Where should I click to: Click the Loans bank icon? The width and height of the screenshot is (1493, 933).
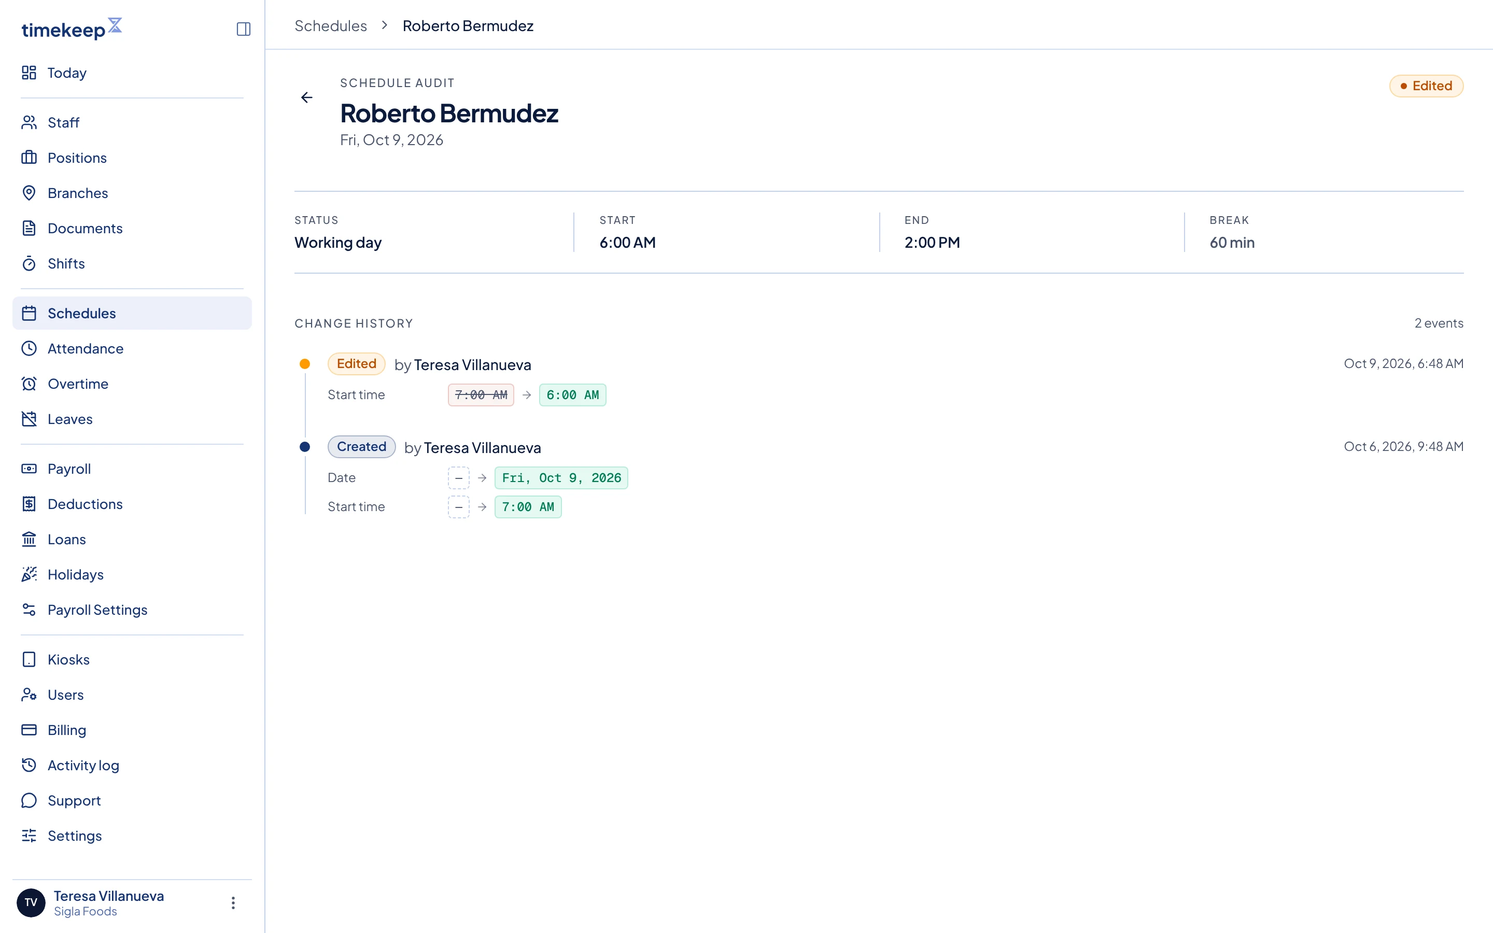(29, 539)
